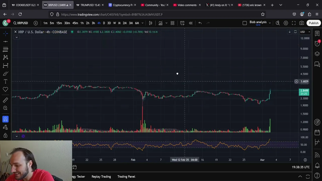
Task: Open the indicators dialog
Action: (x=160, y=23)
